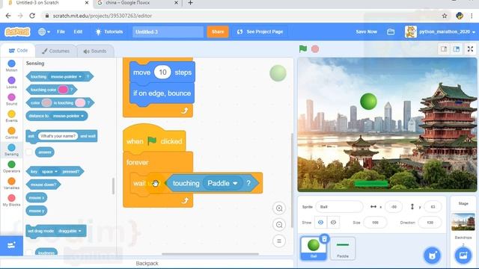Select the Events block category
This screenshot has width=479, height=269.
point(11,116)
